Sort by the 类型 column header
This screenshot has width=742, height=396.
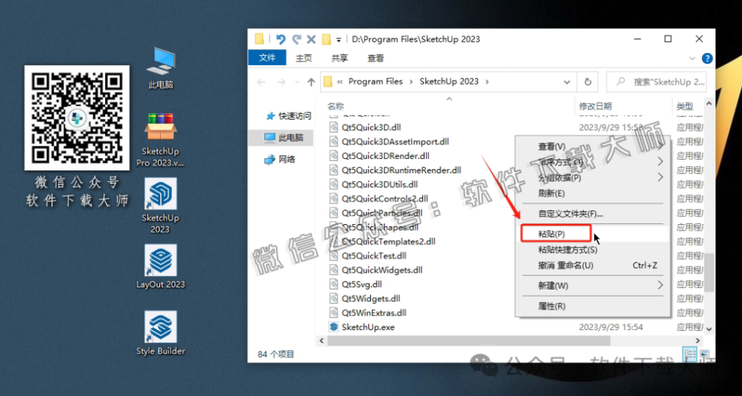click(685, 106)
